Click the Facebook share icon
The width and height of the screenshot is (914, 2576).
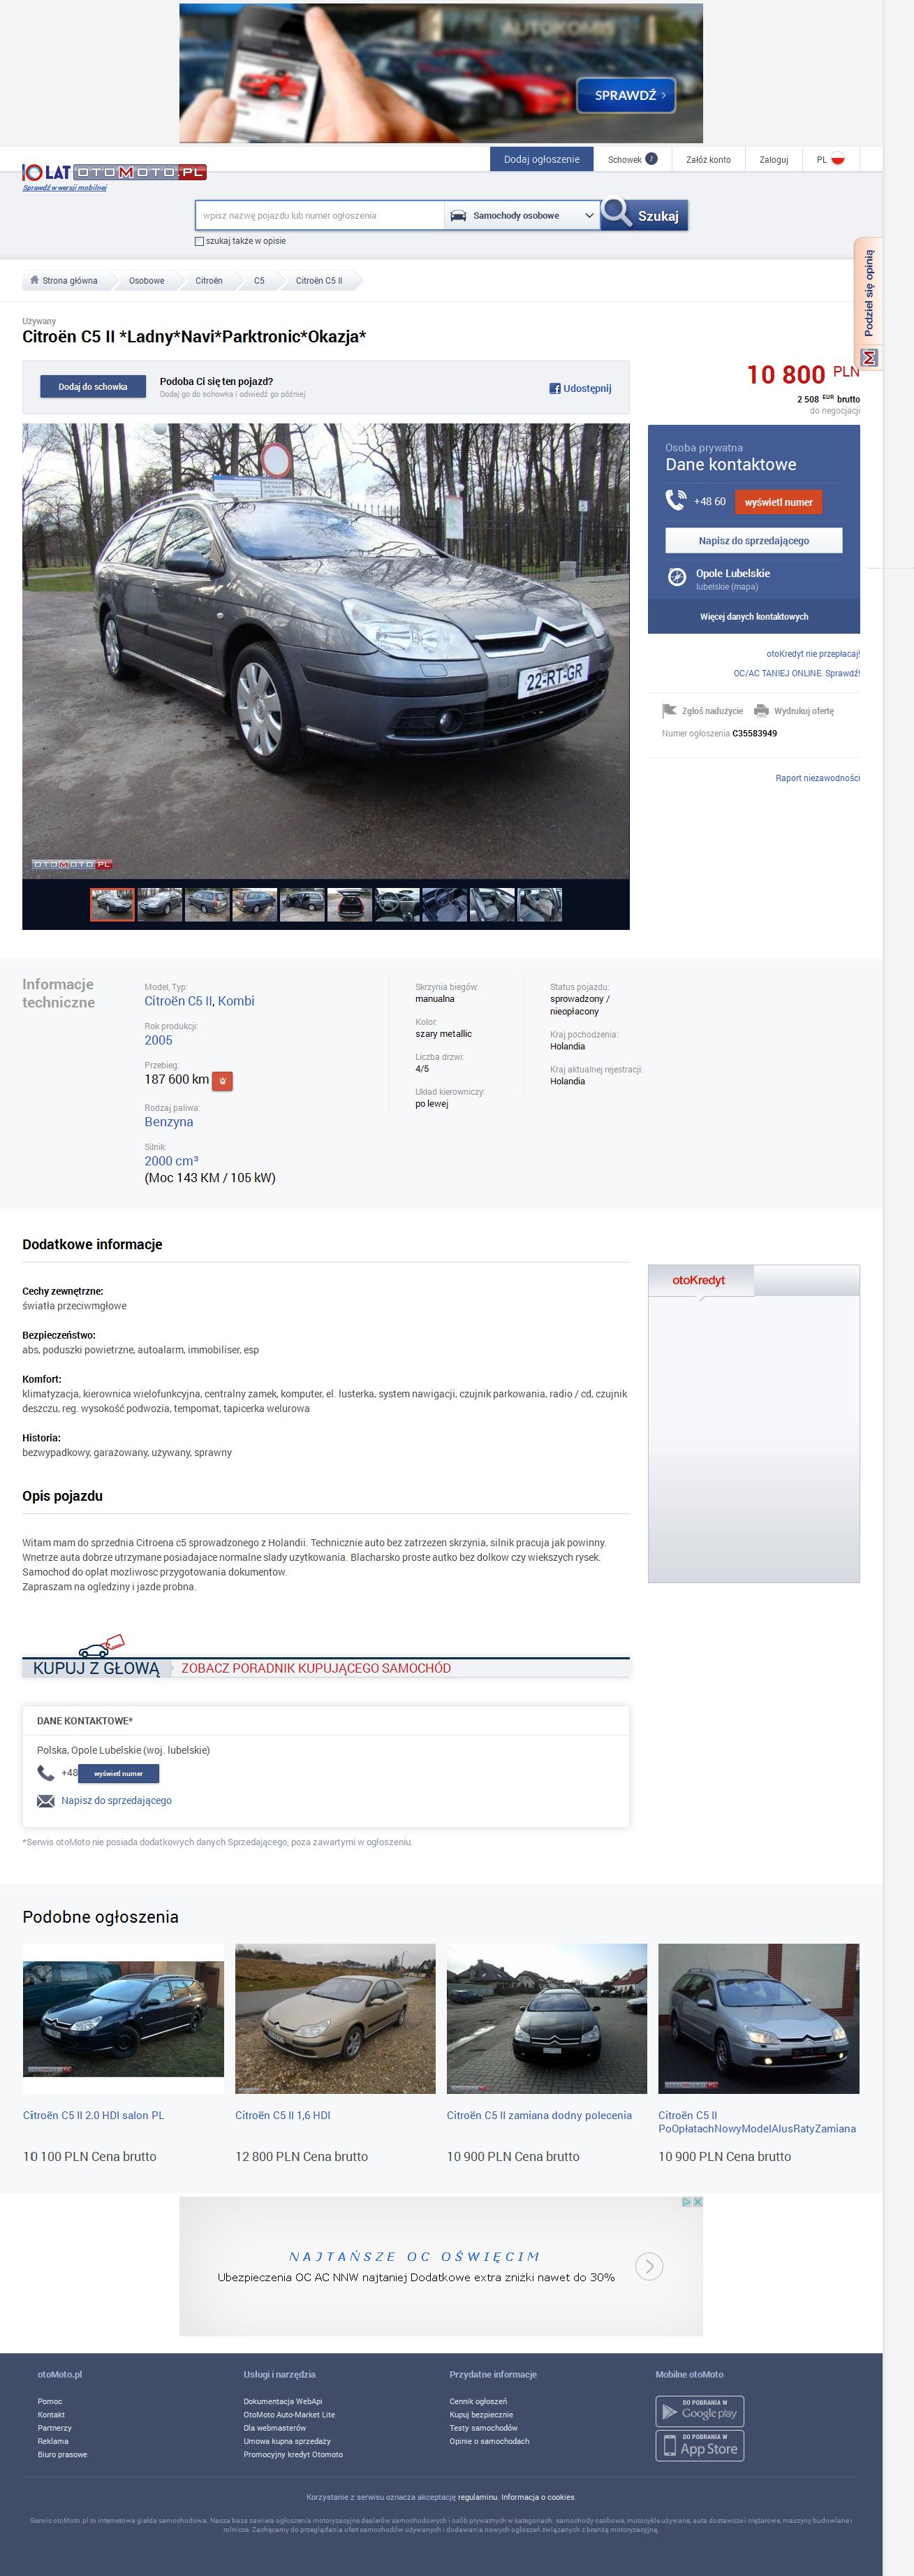554,388
